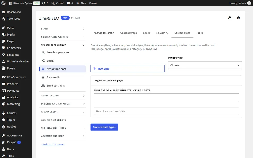Click Read its structured data button

click(x=166, y=111)
